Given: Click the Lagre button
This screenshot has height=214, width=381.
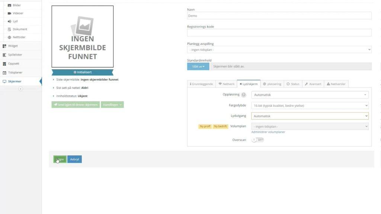Looking at the screenshot, I should (x=60, y=159).
